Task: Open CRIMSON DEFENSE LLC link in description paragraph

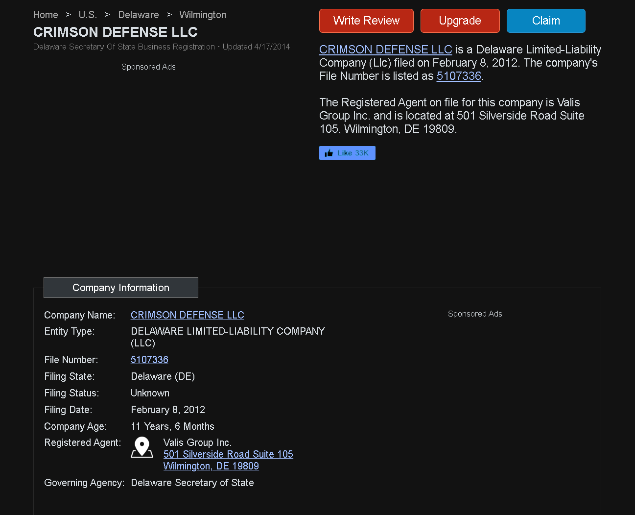Action: 385,49
